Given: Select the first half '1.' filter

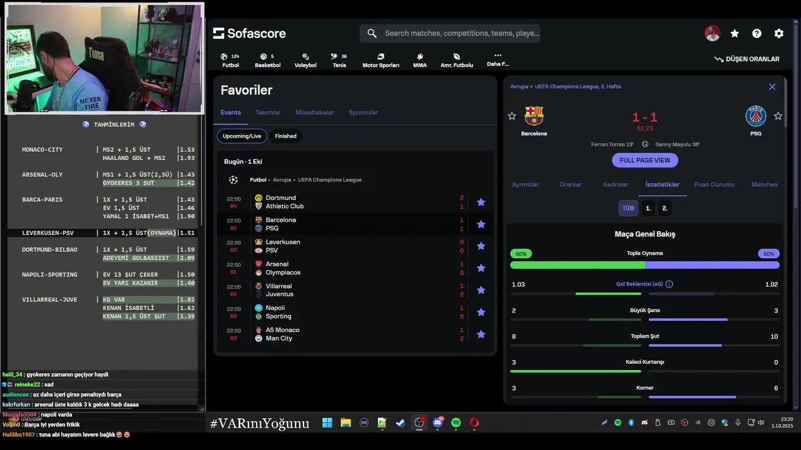Looking at the screenshot, I should point(648,208).
